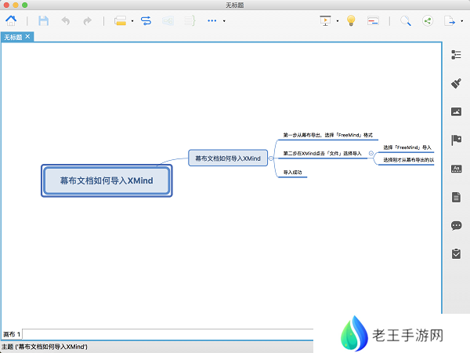Export the document with export icon
This screenshot has width=470, height=353.
(x=450, y=20)
